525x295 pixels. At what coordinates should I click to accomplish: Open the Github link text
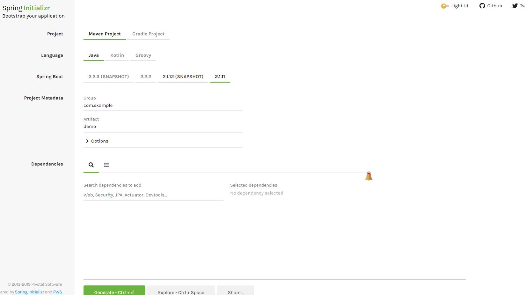pos(494,6)
